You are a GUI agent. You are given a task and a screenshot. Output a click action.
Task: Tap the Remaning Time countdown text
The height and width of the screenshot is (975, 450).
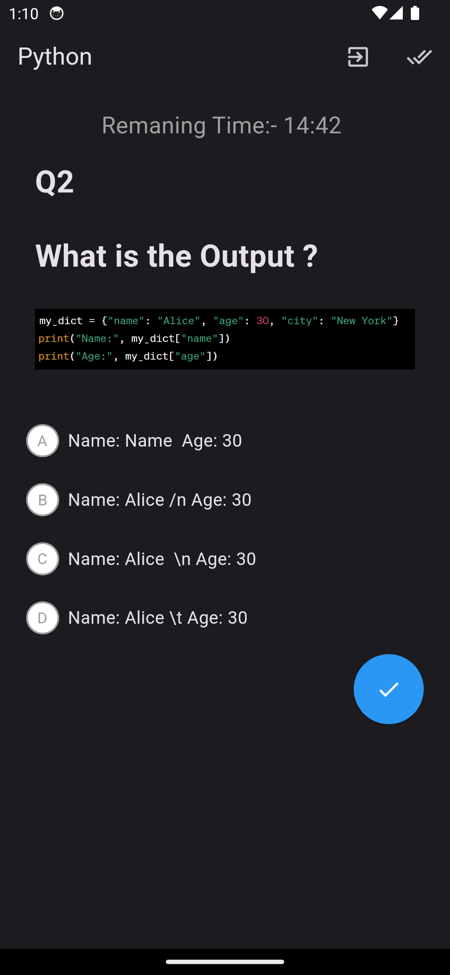coord(222,125)
